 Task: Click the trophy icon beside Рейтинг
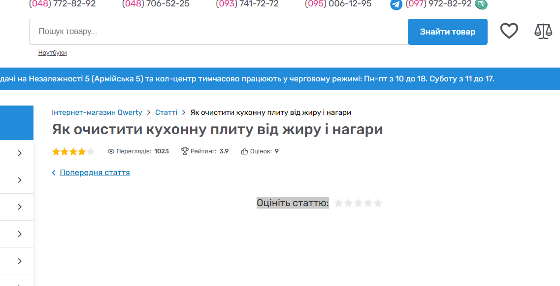pos(185,151)
